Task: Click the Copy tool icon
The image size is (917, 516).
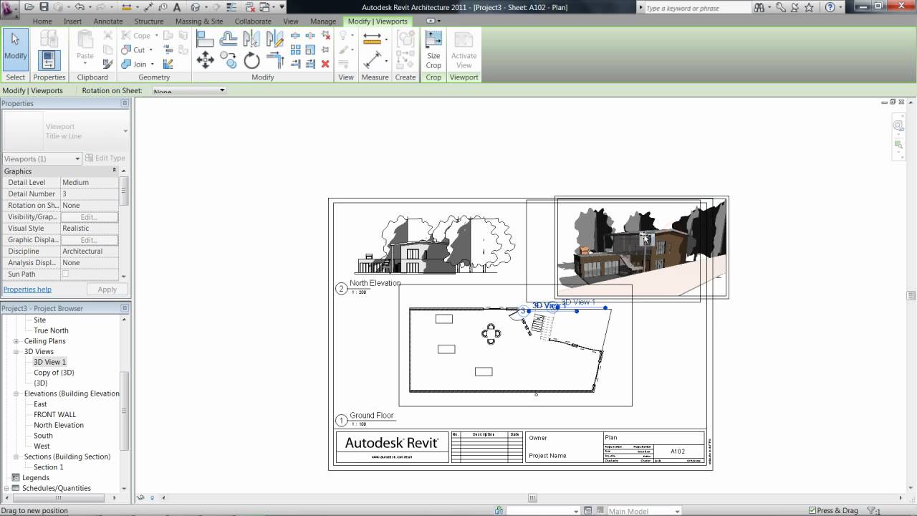Action: click(x=229, y=60)
